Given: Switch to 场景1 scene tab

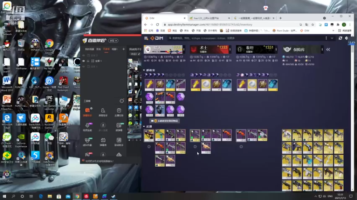Looking at the screenshot, I should pos(115,49).
